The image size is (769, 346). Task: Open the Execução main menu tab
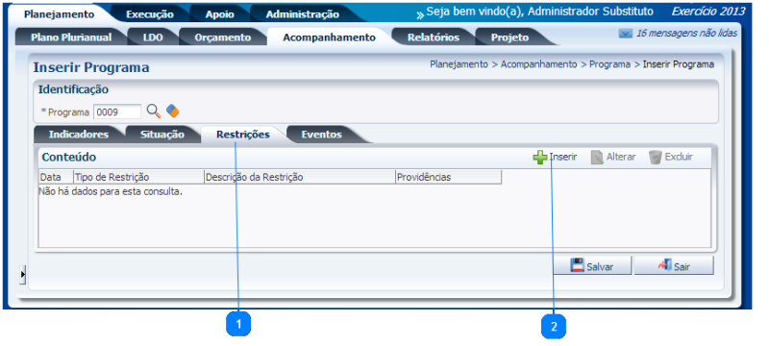point(150,14)
